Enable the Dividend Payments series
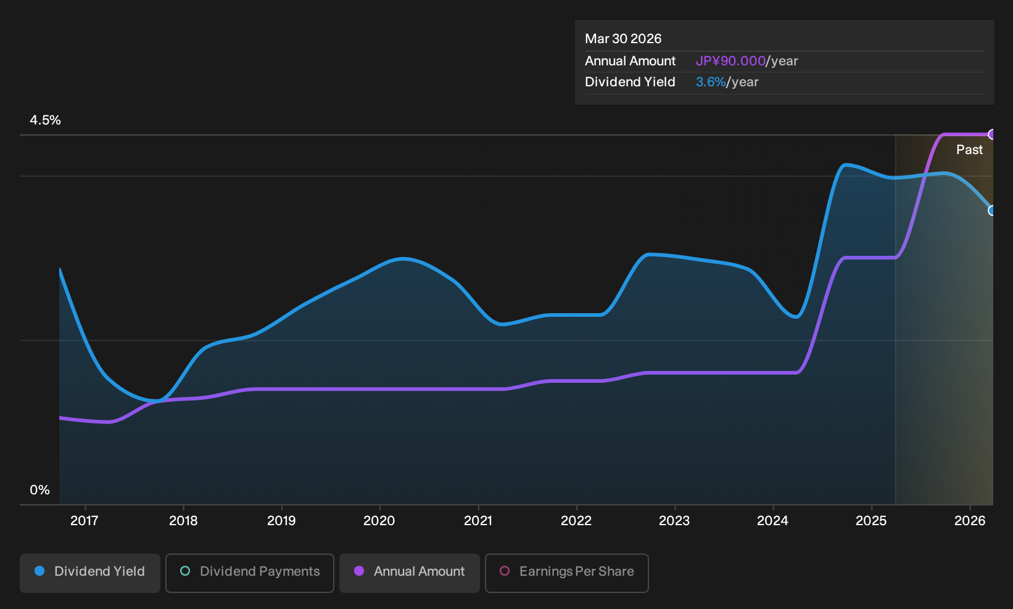This screenshot has width=1013, height=609. (250, 573)
